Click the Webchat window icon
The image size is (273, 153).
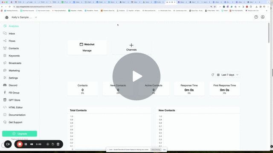click(81, 44)
